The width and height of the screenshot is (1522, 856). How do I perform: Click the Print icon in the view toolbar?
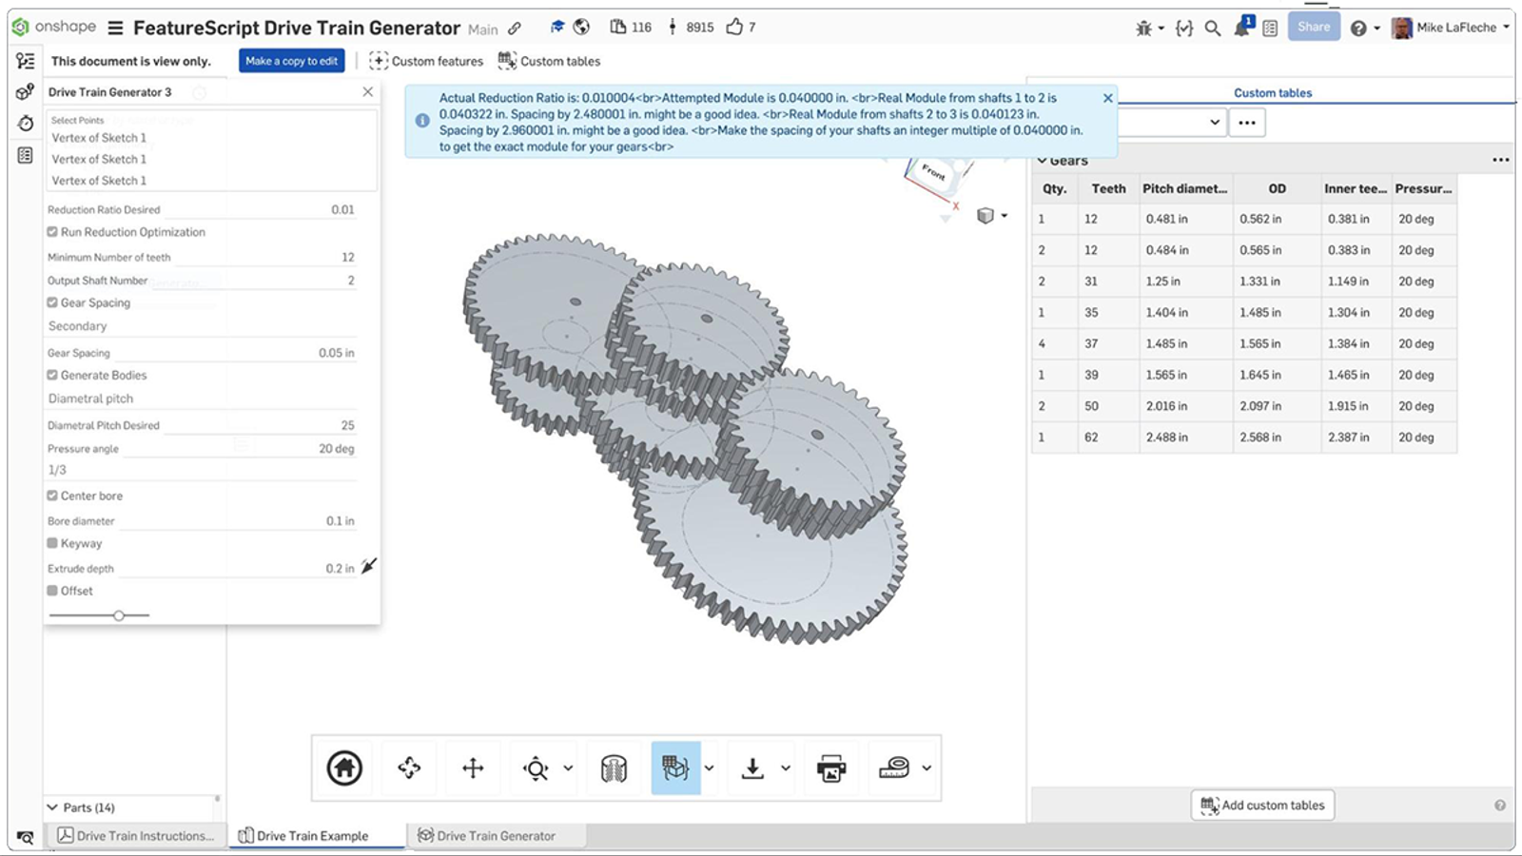click(x=830, y=768)
